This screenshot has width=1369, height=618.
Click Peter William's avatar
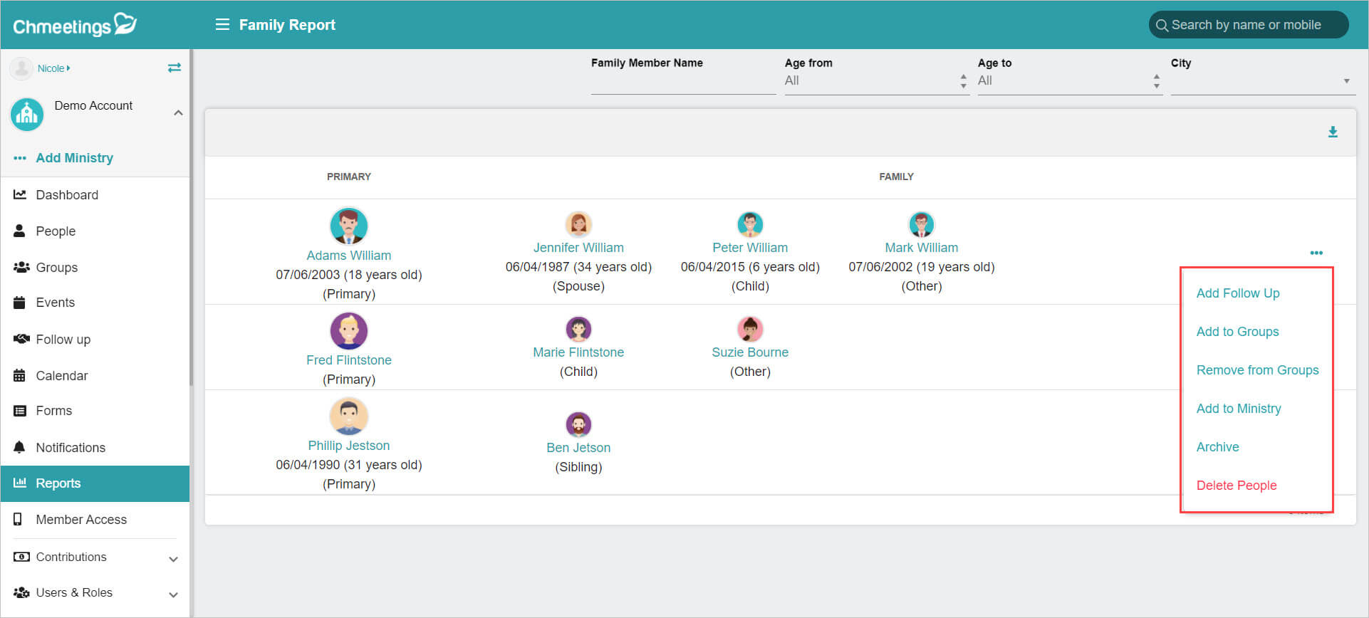(x=750, y=224)
